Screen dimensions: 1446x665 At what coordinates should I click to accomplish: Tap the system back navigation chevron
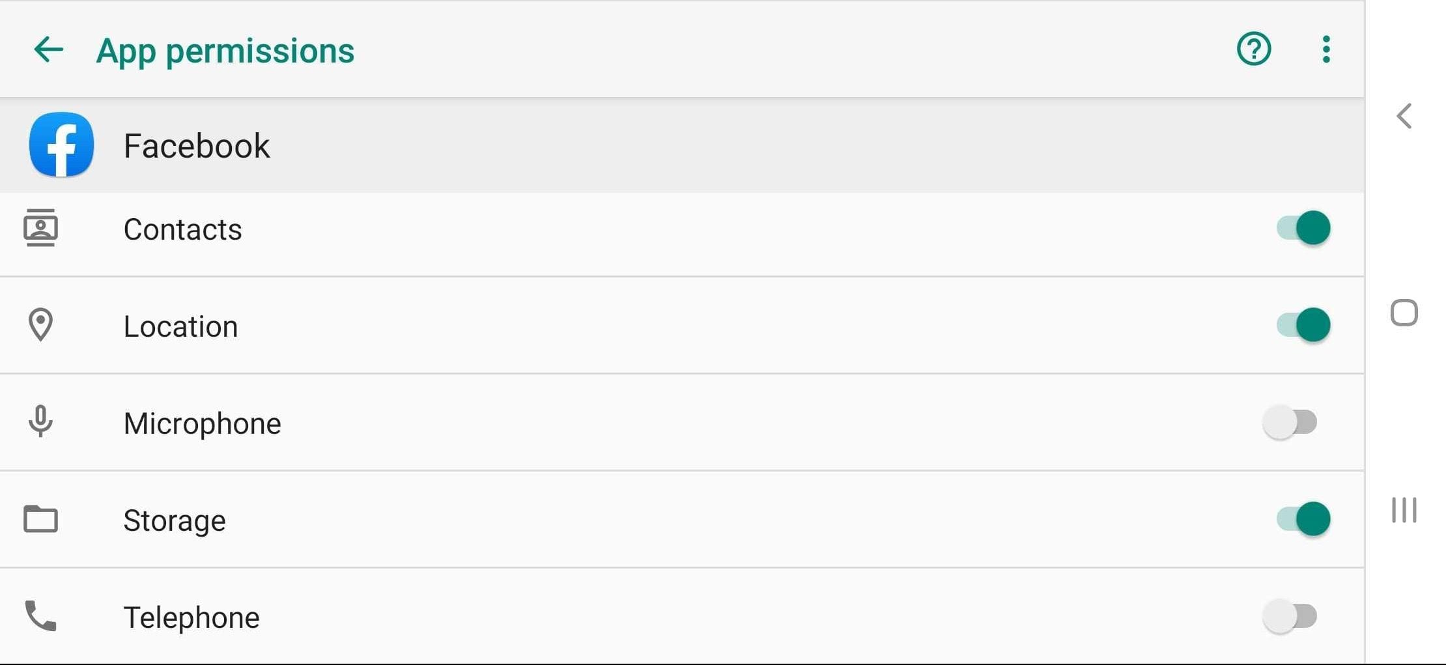1404,117
